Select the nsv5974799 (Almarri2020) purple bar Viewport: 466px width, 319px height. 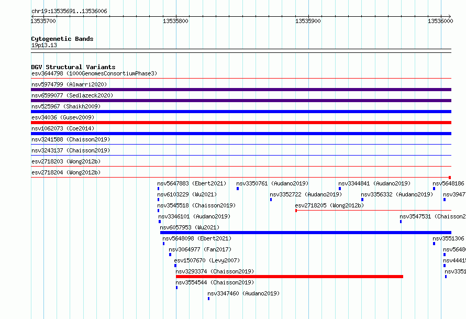click(x=241, y=90)
